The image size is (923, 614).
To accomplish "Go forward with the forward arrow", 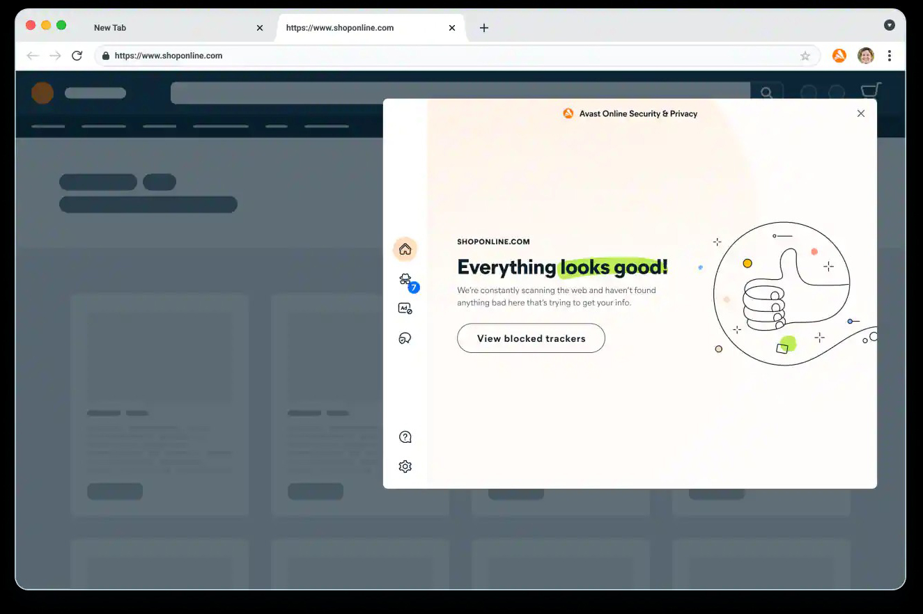I will click(55, 56).
